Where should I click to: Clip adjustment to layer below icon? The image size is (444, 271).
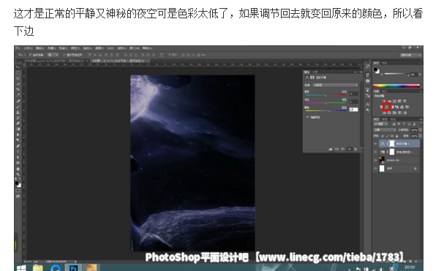click(x=330, y=149)
